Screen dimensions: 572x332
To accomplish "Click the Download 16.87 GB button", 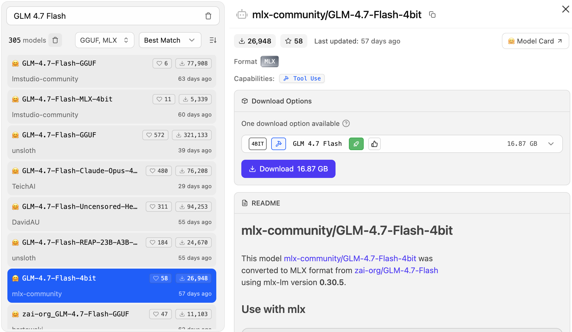I will point(288,169).
